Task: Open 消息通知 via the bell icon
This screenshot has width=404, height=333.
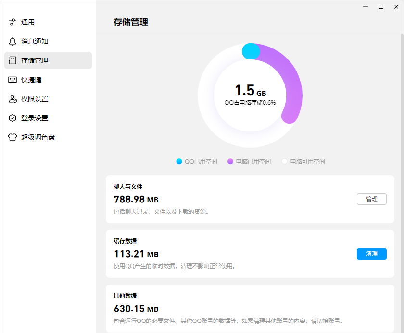Action: click(x=13, y=41)
